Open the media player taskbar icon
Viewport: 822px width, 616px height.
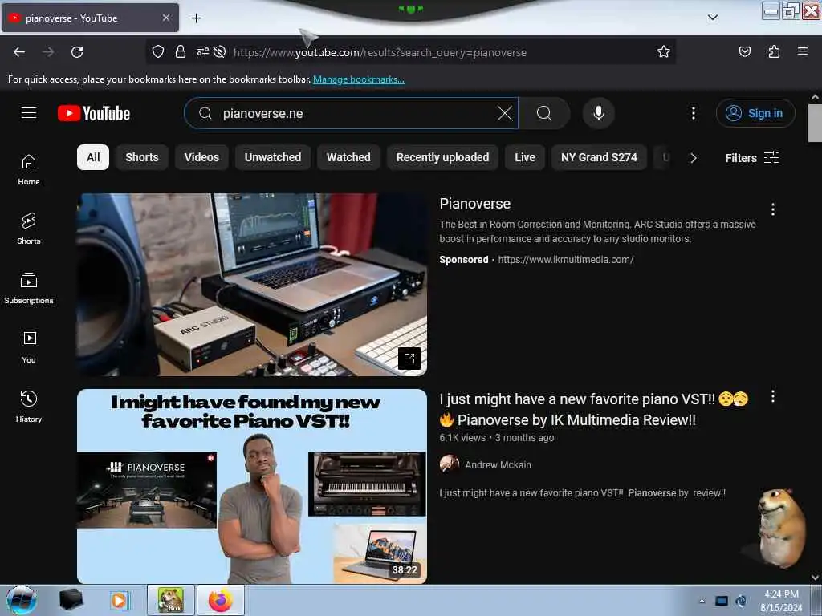click(119, 600)
